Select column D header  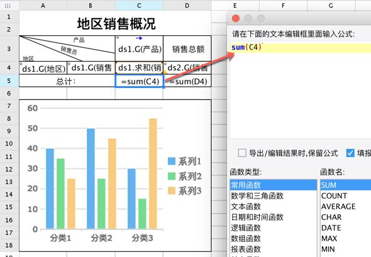(x=187, y=6)
